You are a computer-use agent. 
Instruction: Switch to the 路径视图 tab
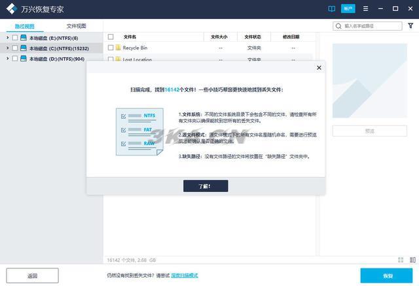click(x=25, y=26)
